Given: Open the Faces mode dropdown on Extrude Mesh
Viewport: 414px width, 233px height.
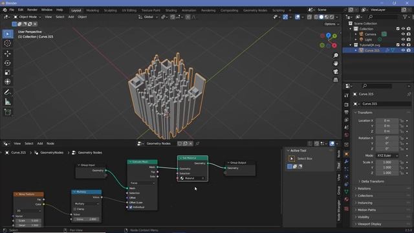Looking at the screenshot, I should [x=142, y=183].
